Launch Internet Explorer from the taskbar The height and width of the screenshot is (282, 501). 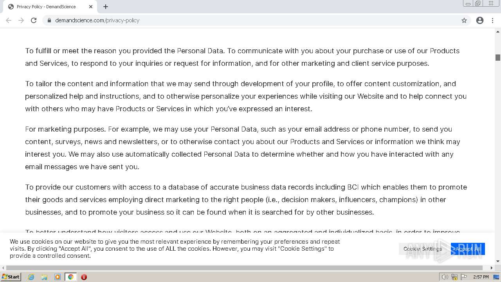point(31,277)
